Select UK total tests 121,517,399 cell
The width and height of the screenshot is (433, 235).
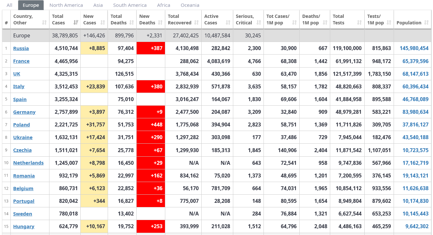click(x=347, y=74)
